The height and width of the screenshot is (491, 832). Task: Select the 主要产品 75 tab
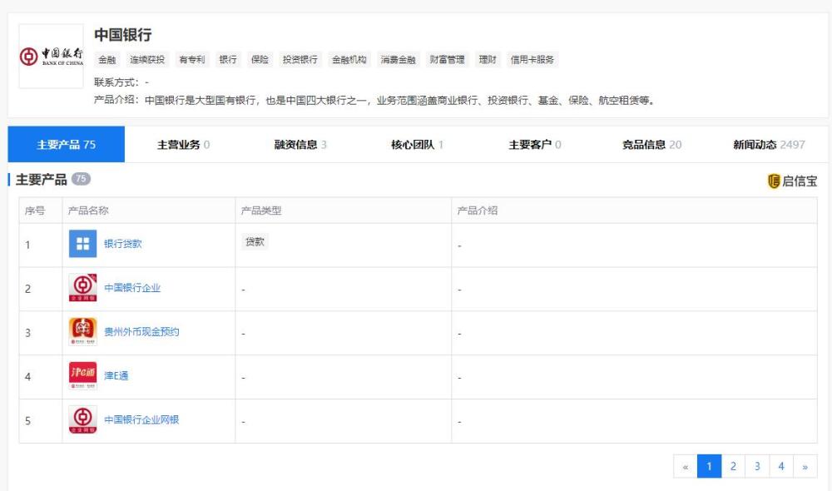pyautogui.click(x=67, y=144)
